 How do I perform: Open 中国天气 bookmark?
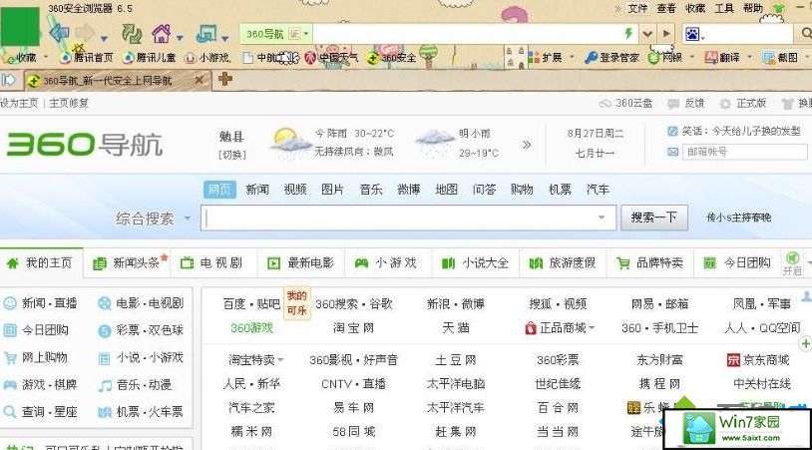click(x=331, y=58)
